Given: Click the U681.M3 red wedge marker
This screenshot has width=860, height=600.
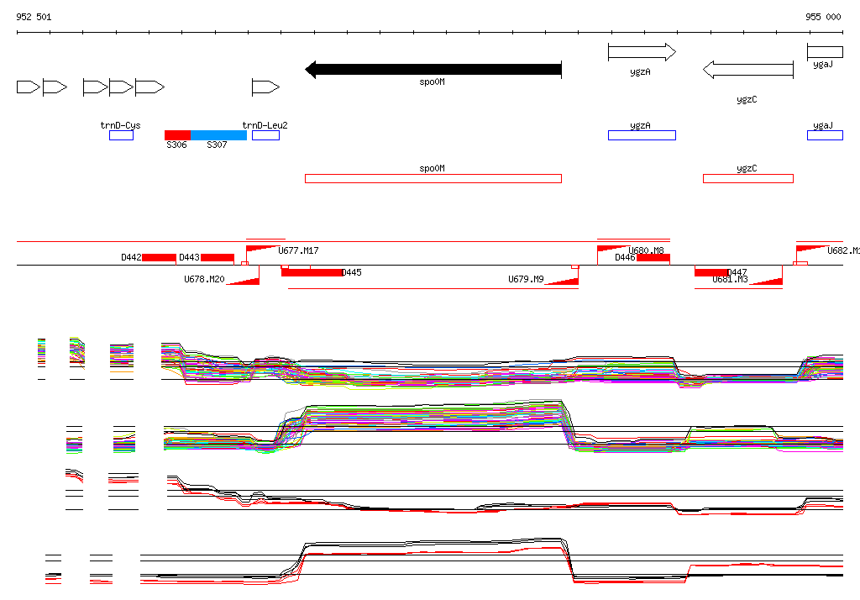Looking at the screenshot, I should 766,281.
